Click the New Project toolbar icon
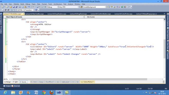The height and width of the screenshot is (95, 169). click(3, 7)
